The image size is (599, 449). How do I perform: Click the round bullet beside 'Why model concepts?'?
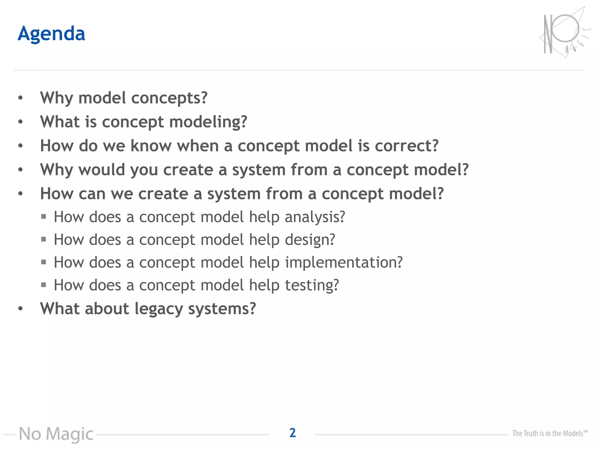click(20, 98)
